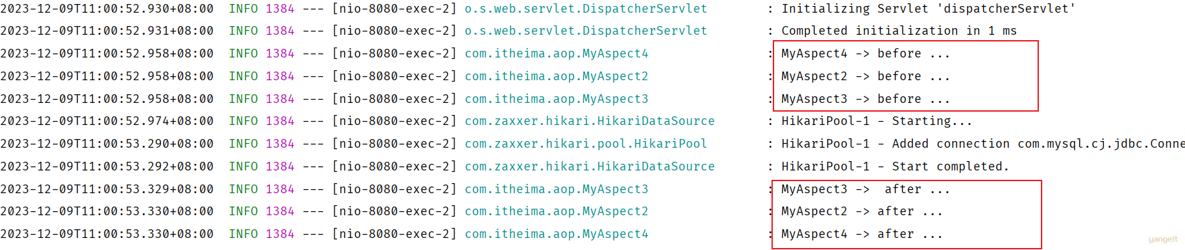Click the message 'MyAspect2 -> before ...'
Viewport: 1185px width, 250px height.
865,76
